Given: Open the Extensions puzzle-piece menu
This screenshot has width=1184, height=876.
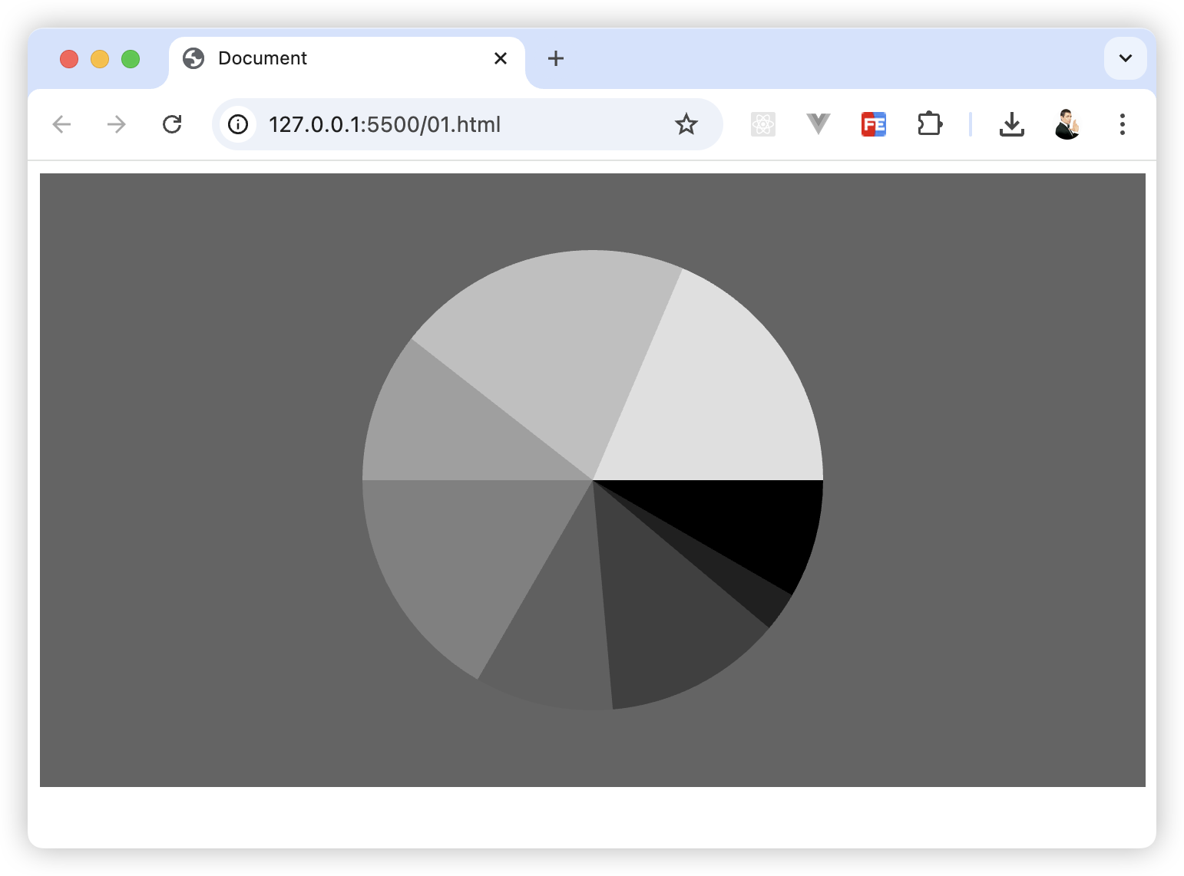Looking at the screenshot, I should (x=929, y=124).
